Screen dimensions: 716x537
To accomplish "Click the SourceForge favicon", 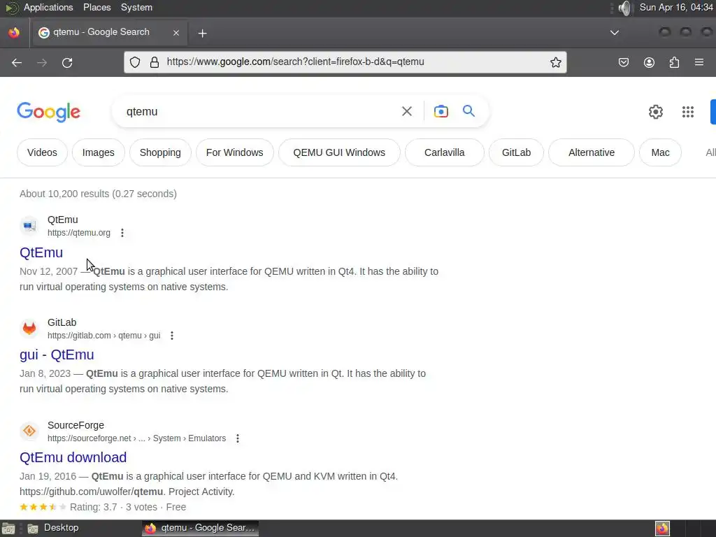I will point(29,431).
